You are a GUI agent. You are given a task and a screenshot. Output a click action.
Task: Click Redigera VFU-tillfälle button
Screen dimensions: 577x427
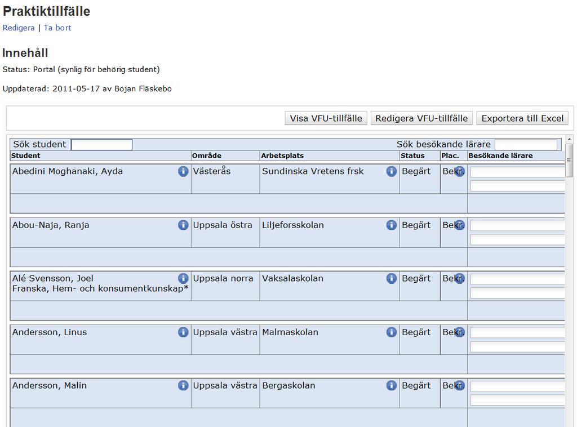pos(421,118)
